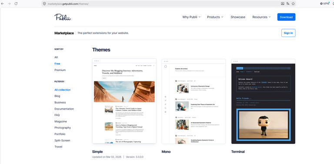
Task: Click the browser forward arrow
Action: 9,3
